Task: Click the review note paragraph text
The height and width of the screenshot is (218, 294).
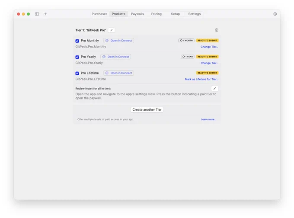Action: pyautogui.click(x=146, y=96)
